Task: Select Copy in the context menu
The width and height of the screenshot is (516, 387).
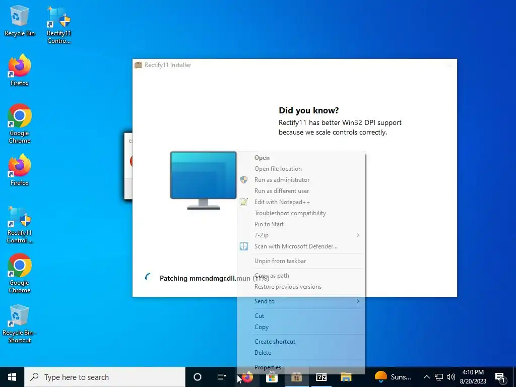Action: [x=301, y=327]
